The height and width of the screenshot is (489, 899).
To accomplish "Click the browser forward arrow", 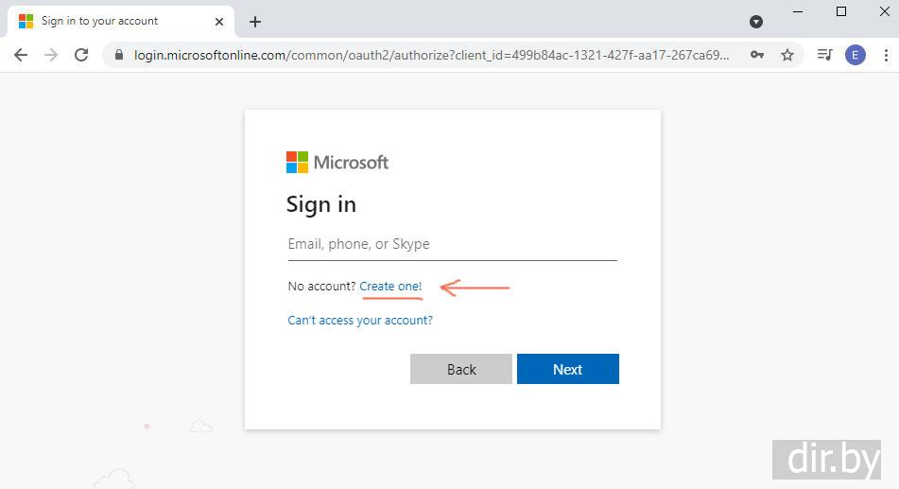I will point(51,55).
